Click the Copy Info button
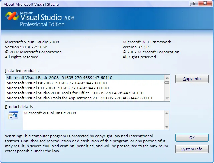 click(192, 79)
